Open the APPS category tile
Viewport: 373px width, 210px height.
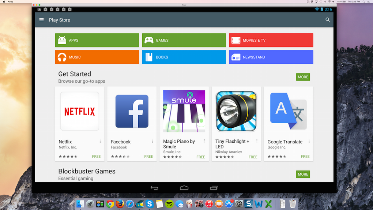pyautogui.click(x=97, y=40)
